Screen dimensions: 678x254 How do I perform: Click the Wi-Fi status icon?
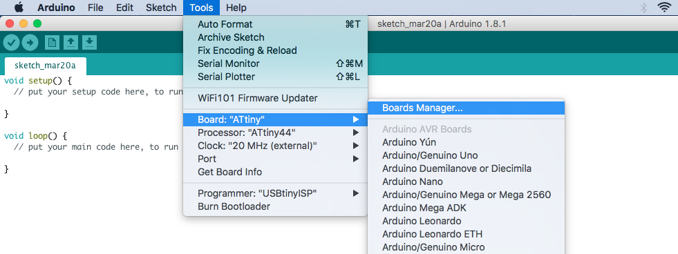point(663,8)
